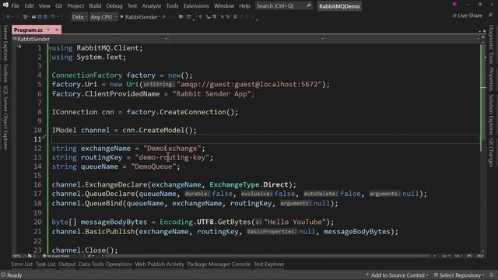Open the Analyze menu
The height and width of the screenshot is (280, 498).
152,5
